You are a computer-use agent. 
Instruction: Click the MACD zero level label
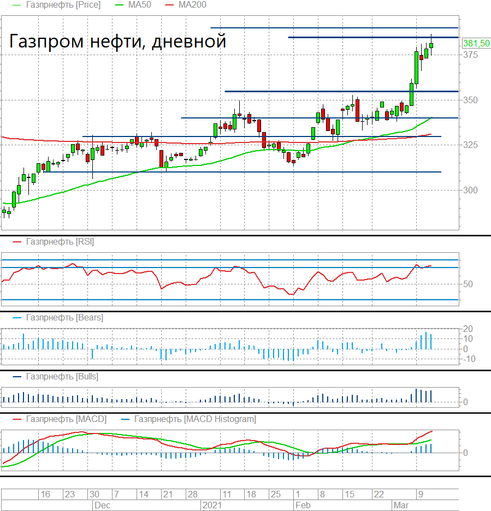[465, 453]
